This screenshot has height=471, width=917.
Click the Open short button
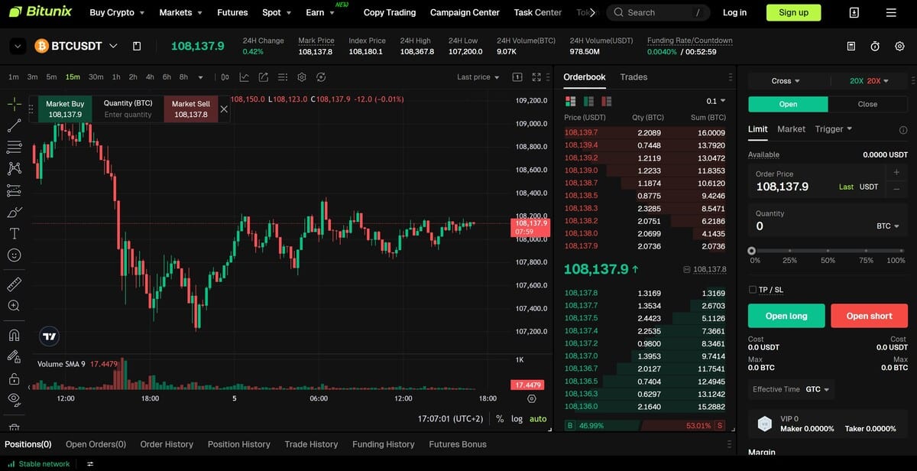pos(869,316)
